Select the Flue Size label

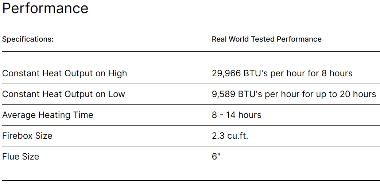tap(20, 157)
